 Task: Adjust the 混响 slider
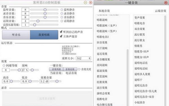(34, 70)
